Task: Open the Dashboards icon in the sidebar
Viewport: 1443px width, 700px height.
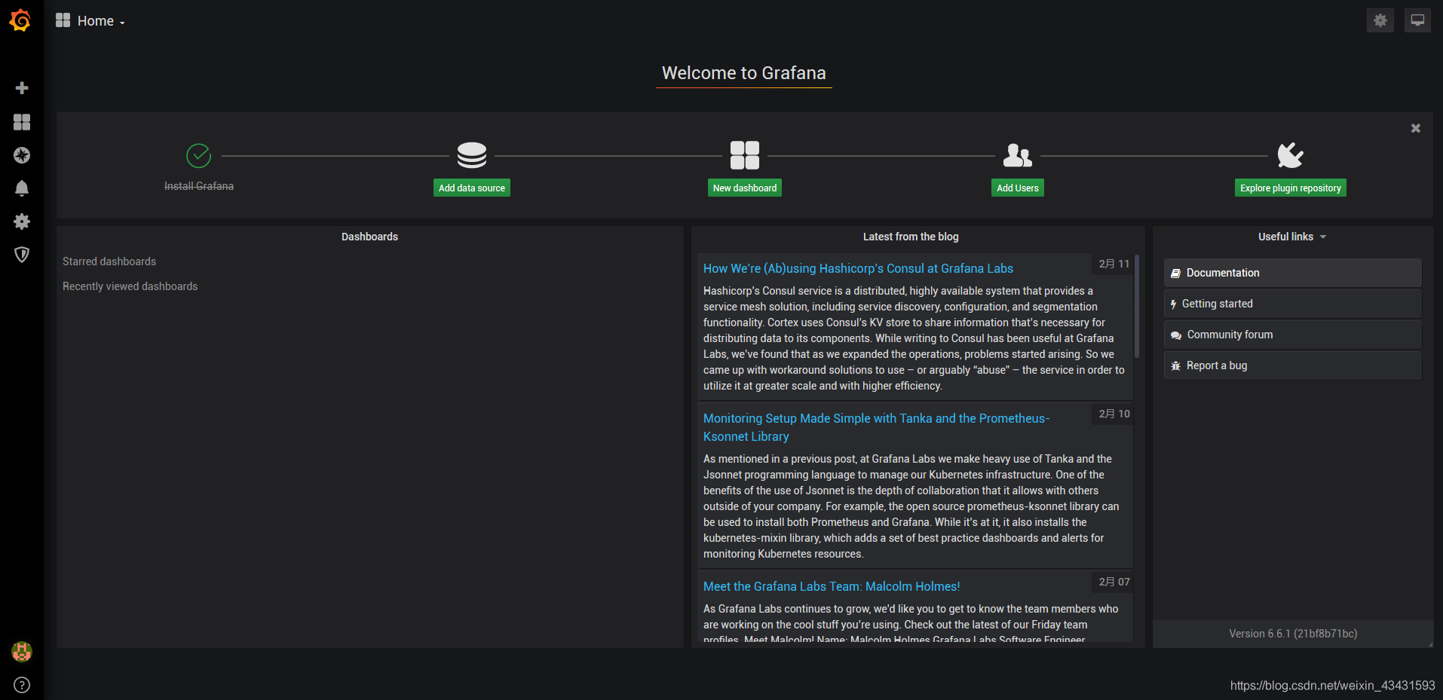Action: 22,122
